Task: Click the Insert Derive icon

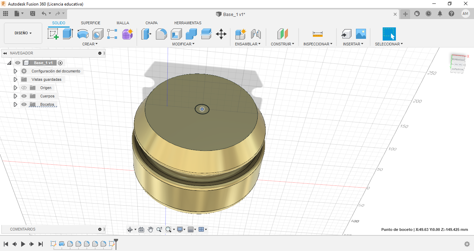Action: (x=346, y=34)
